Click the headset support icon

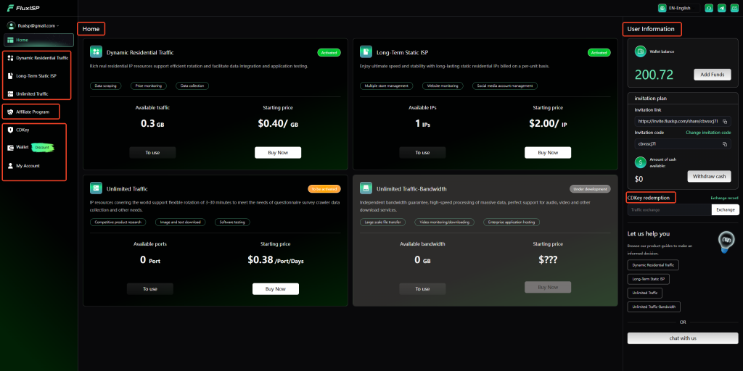[709, 8]
